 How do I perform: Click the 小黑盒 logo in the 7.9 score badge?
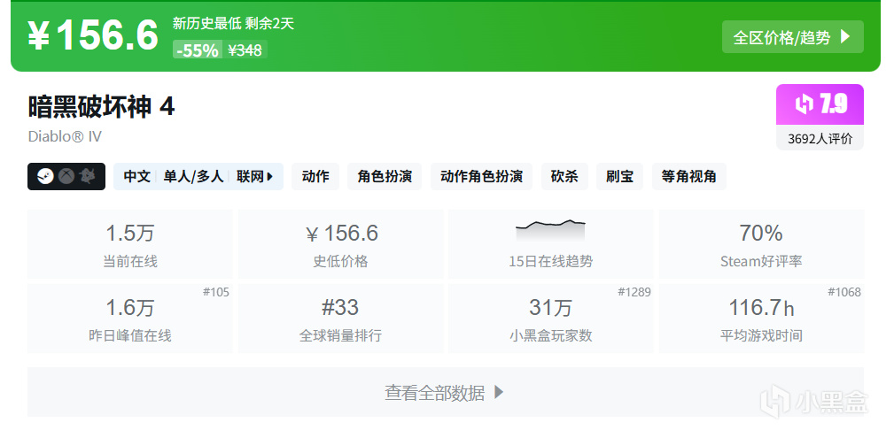coord(806,104)
